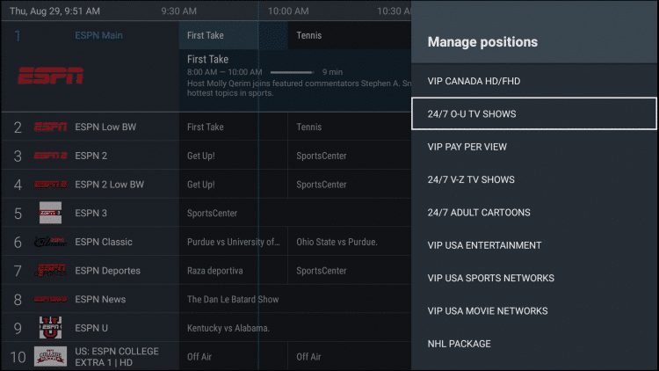
Task: Click the large ESPN logo preview
Action: click(51, 76)
